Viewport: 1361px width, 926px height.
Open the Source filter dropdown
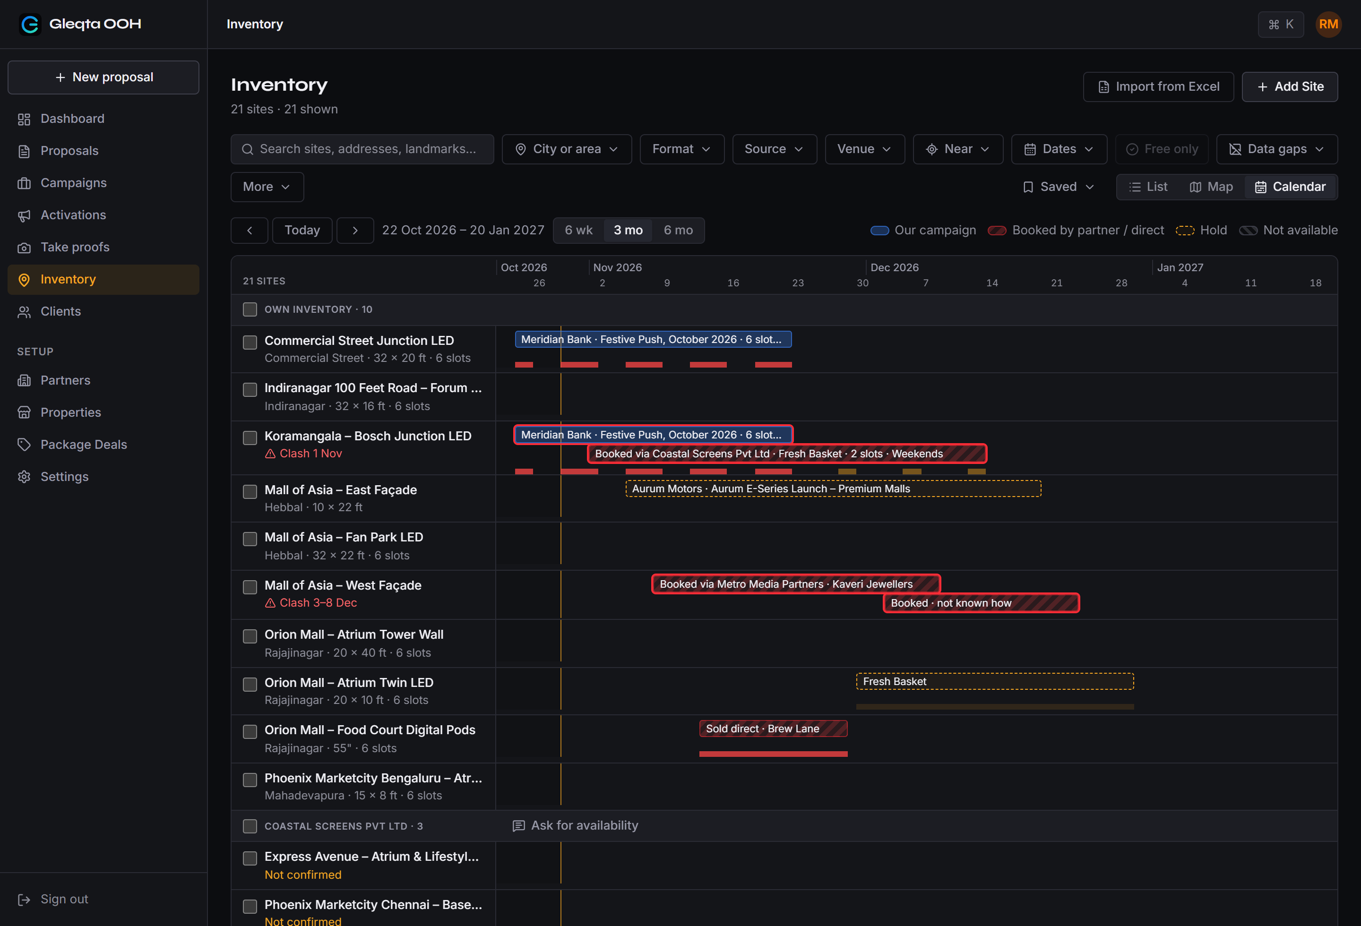pyautogui.click(x=774, y=149)
